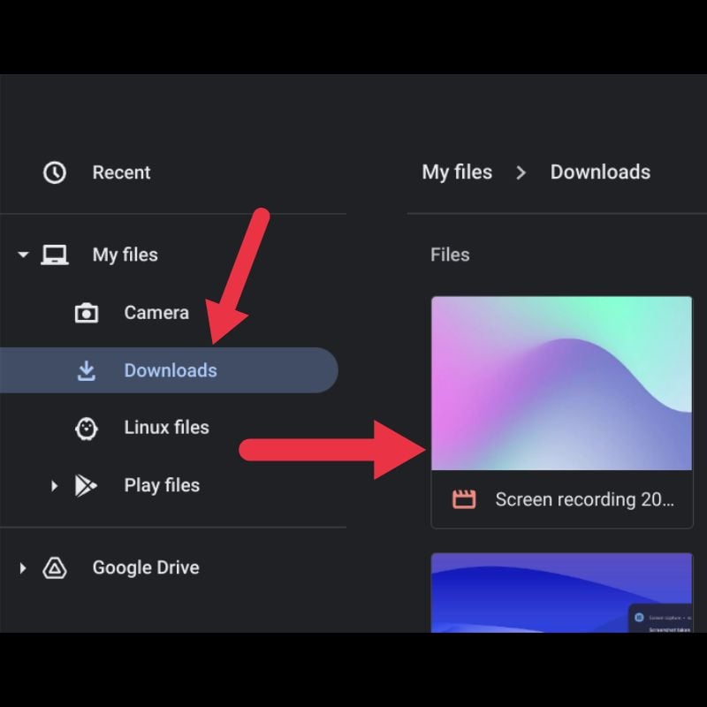Image resolution: width=707 pixels, height=707 pixels.
Task: Open Linux files from the sidebar
Action: (x=166, y=428)
